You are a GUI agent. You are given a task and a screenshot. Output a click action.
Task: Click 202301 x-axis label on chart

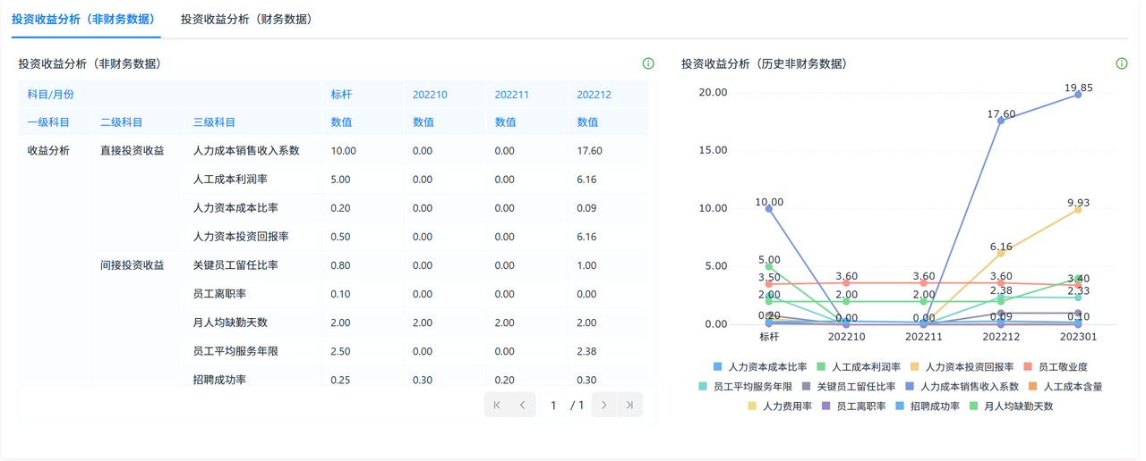(1078, 337)
